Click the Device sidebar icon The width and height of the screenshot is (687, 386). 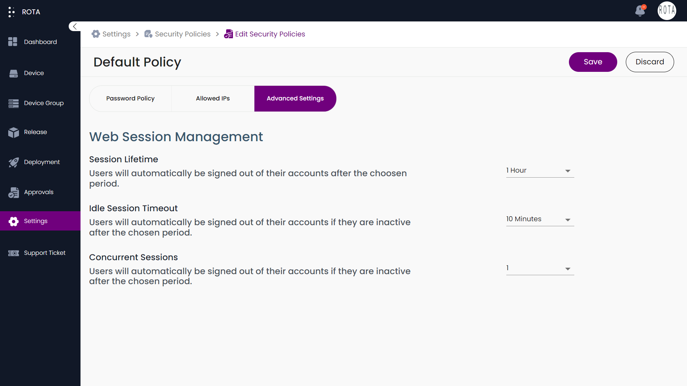(14, 73)
